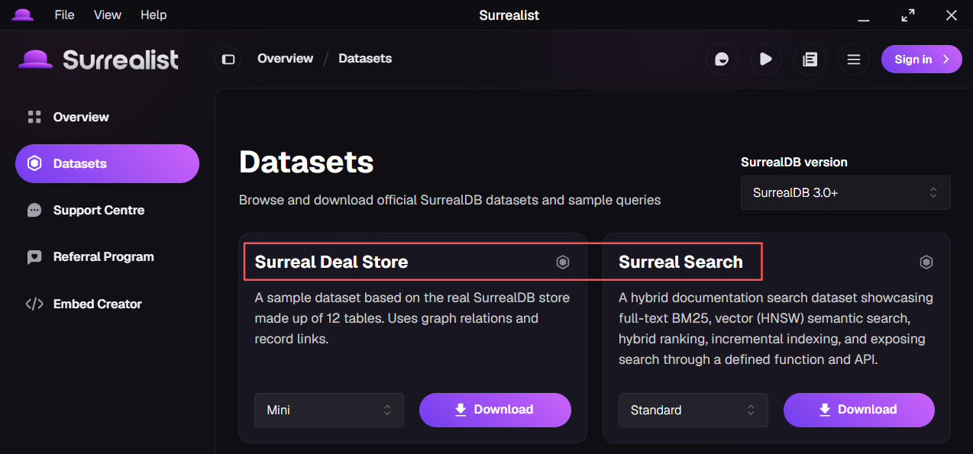Open the news feed icon

pos(810,59)
